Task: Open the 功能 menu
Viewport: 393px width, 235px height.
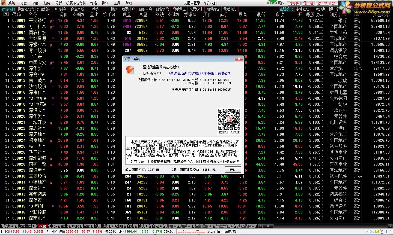Action: coord(23,3)
